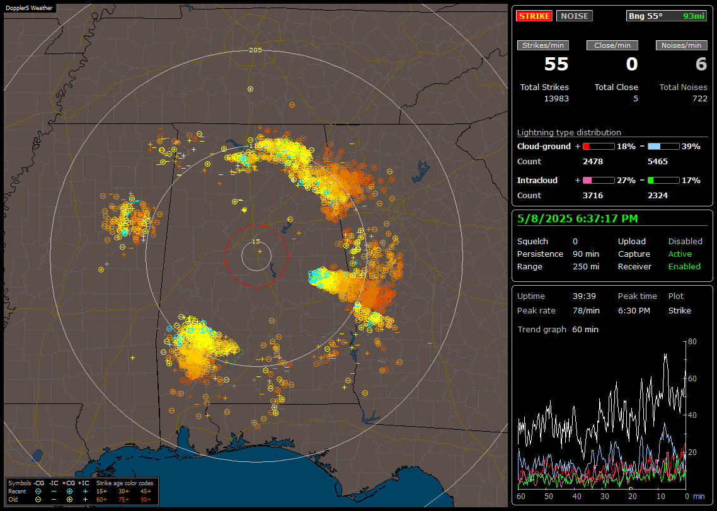Click the green negative intracloud percentage bar
717x511 pixels.
tap(663, 181)
